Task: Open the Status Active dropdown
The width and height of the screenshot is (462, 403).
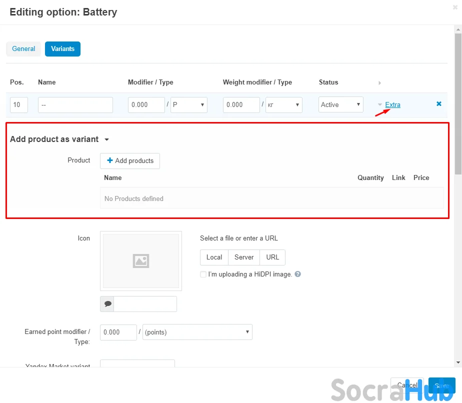Action: (x=341, y=104)
